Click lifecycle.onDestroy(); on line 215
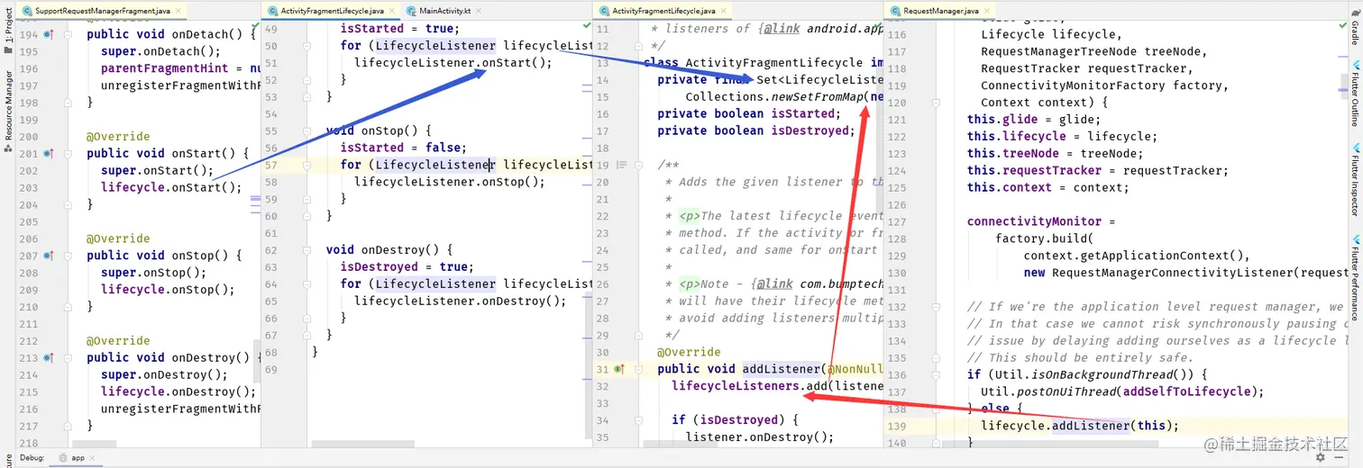Image resolution: width=1363 pixels, height=468 pixels. click(x=178, y=391)
